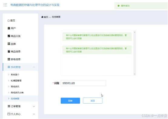Select 在线客服 submenu item
The height and width of the screenshot is (119, 168).
20,98
